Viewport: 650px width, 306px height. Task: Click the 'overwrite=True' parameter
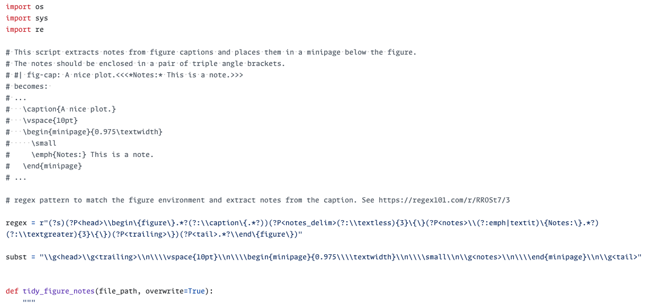pyautogui.click(x=175, y=291)
